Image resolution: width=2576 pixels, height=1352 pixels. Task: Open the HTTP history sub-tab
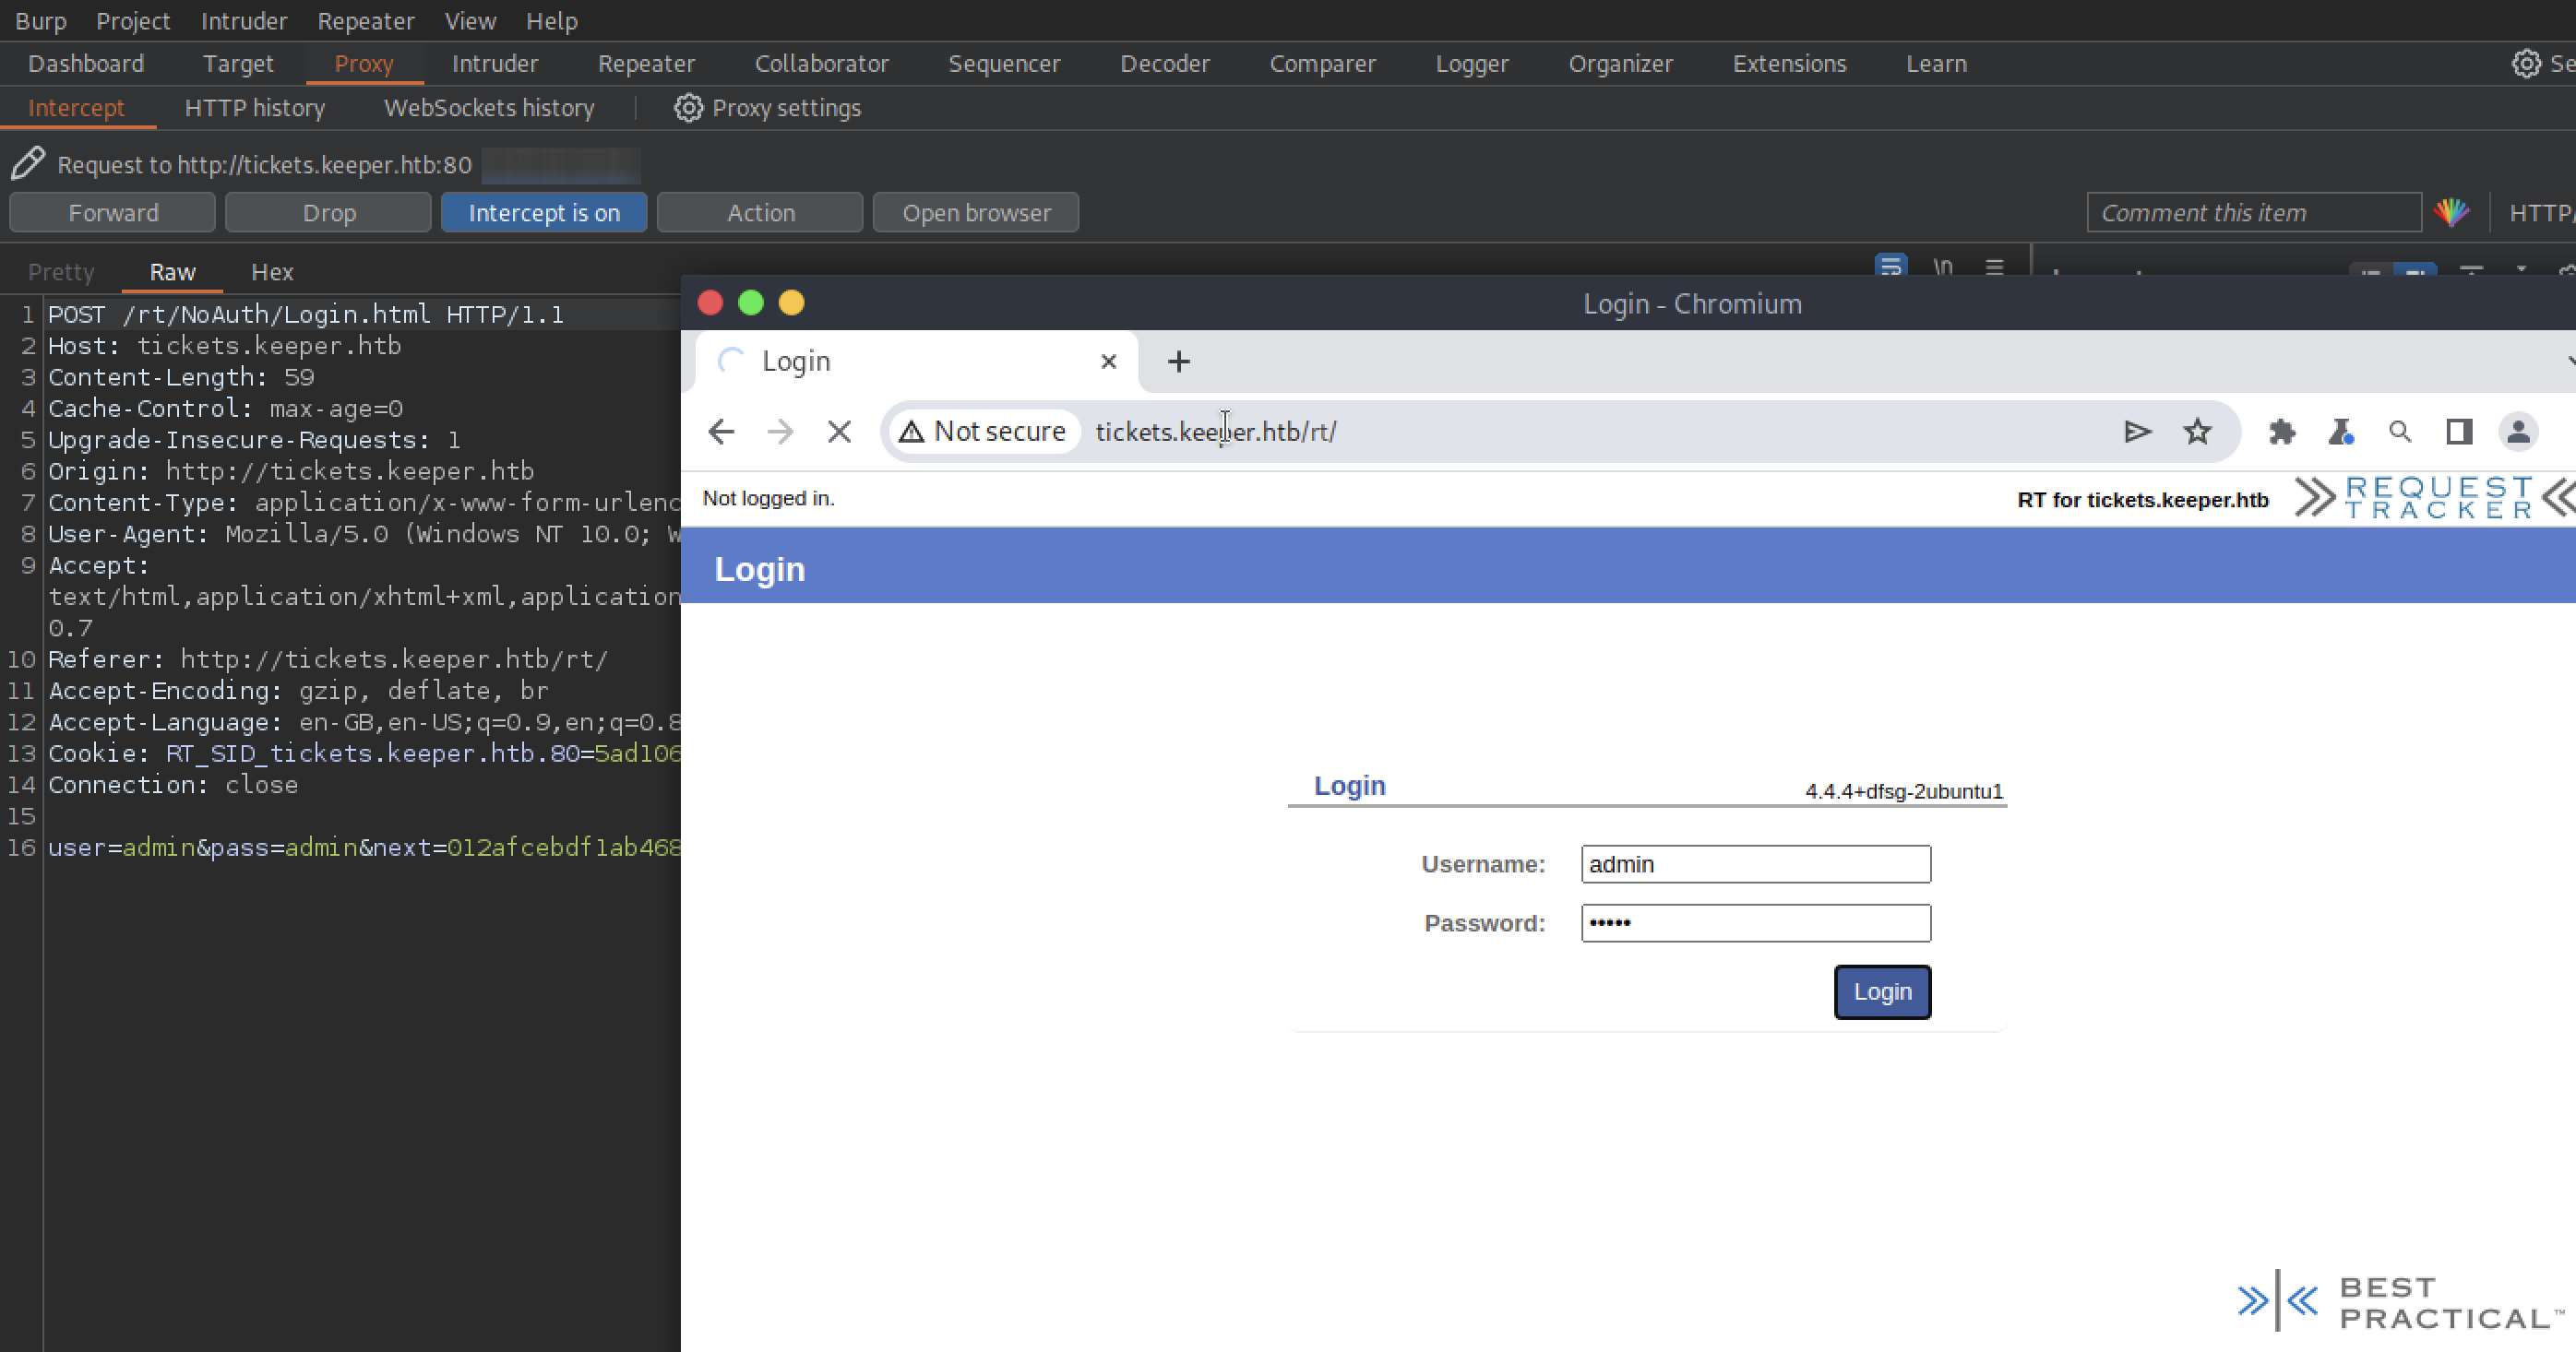pyautogui.click(x=255, y=108)
